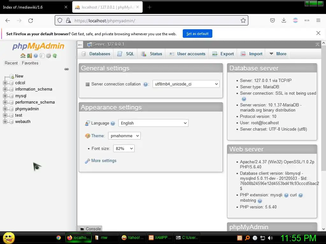
Task: Open the Server connection collation dropdown
Action: (x=186, y=84)
